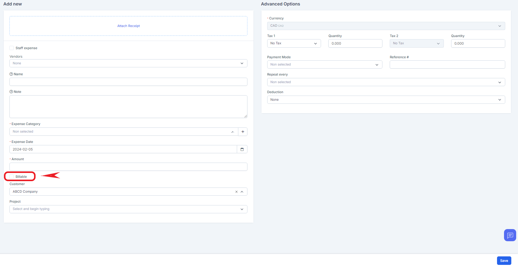
Task: Open the Customer dropdown showing ABCD Company
Action: pos(128,192)
